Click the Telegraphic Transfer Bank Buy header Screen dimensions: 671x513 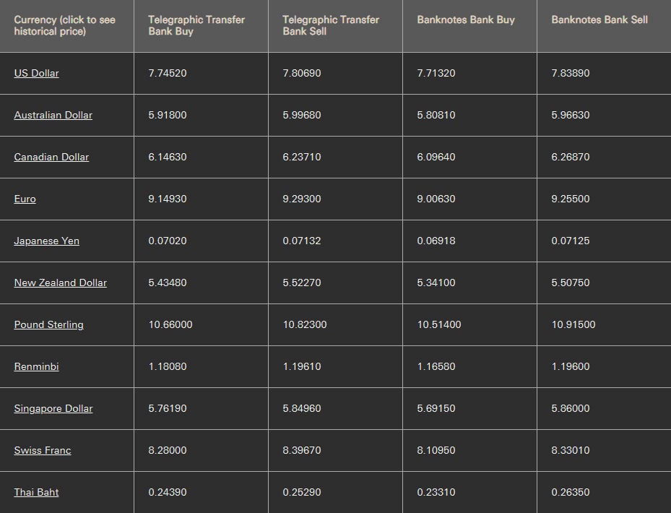click(196, 25)
